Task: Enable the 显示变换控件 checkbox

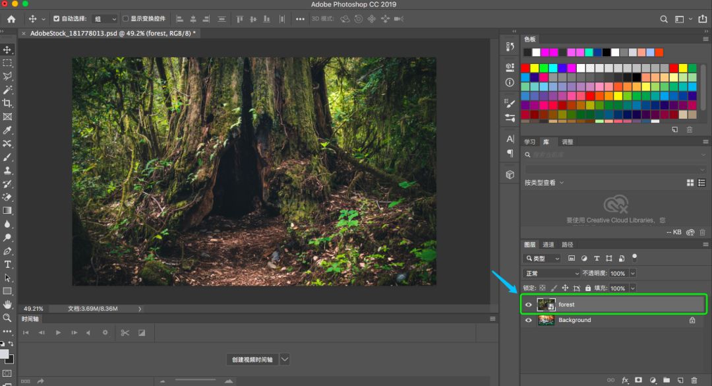Action: (x=126, y=19)
